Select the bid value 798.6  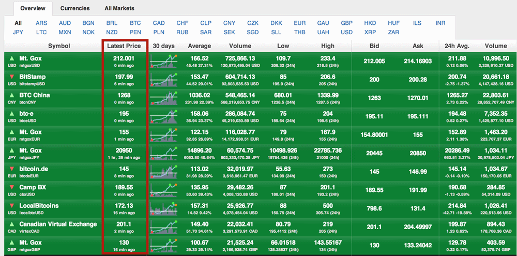(x=374, y=209)
